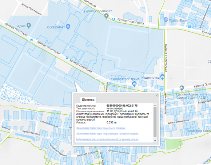
Task: Click the ПриватБанк bank marker
Action: pyautogui.click(x=166, y=20)
